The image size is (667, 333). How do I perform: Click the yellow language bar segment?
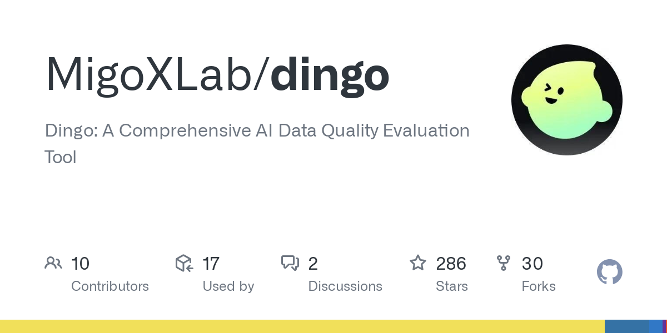pos(302,326)
